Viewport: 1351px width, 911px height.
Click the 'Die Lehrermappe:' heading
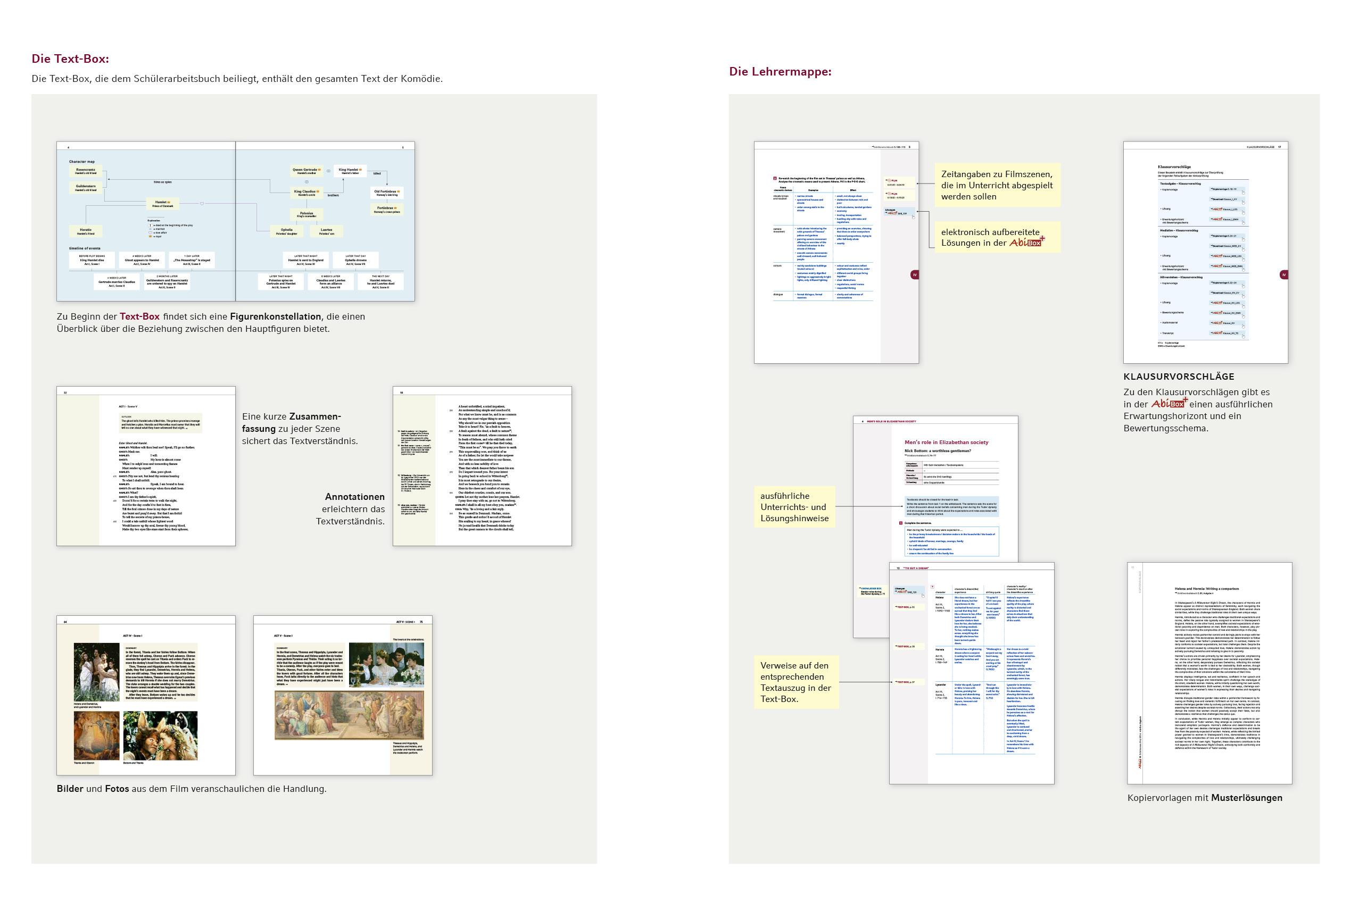(x=780, y=71)
